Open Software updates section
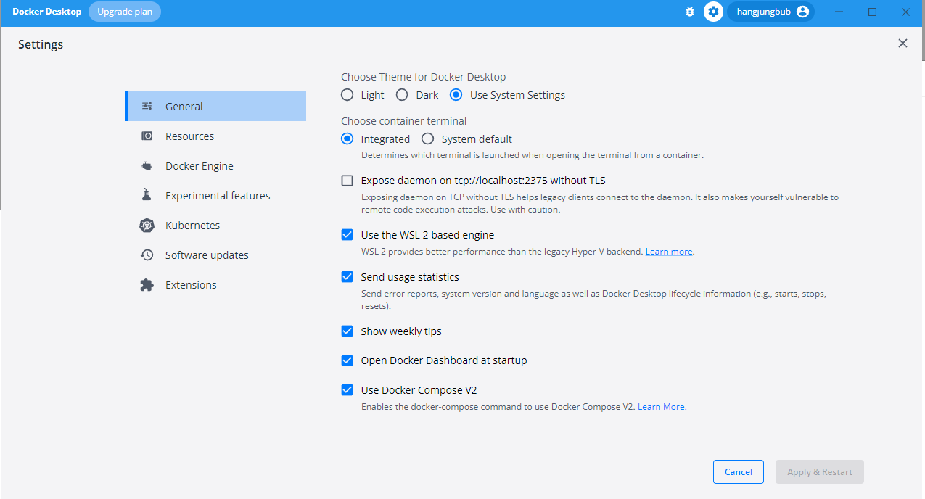Screen dimensions: 925x499 [x=215, y=255]
